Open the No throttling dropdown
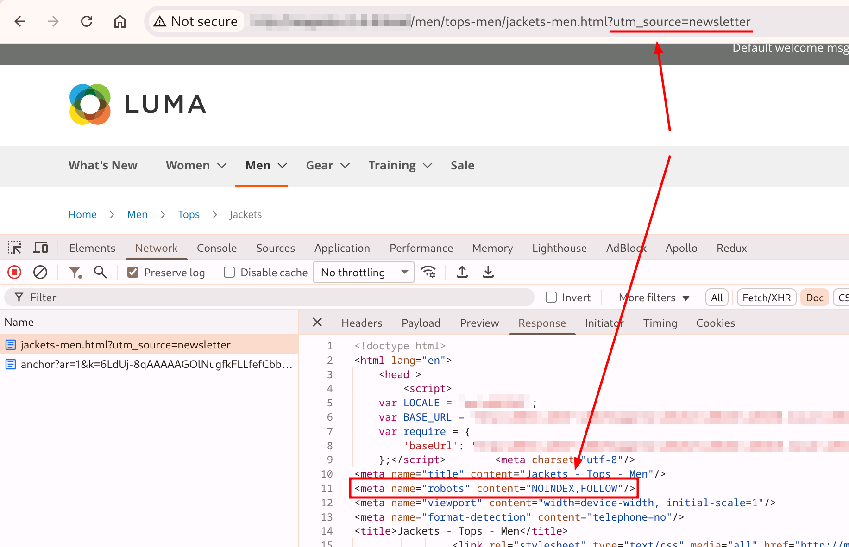 click(x=364, y=273)
